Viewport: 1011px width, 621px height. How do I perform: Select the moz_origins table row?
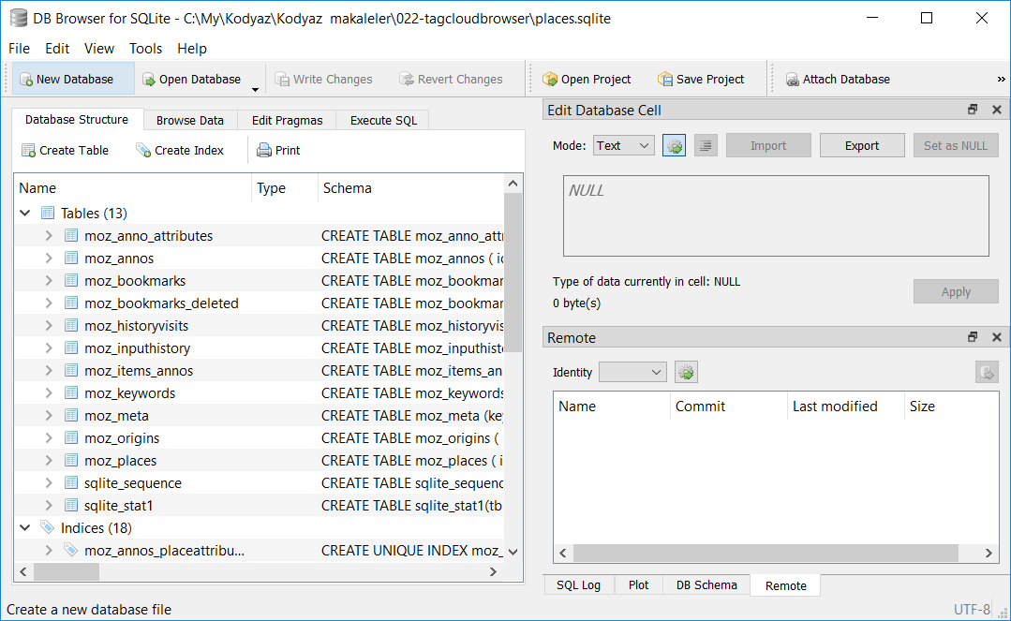[x=259, y=437]
